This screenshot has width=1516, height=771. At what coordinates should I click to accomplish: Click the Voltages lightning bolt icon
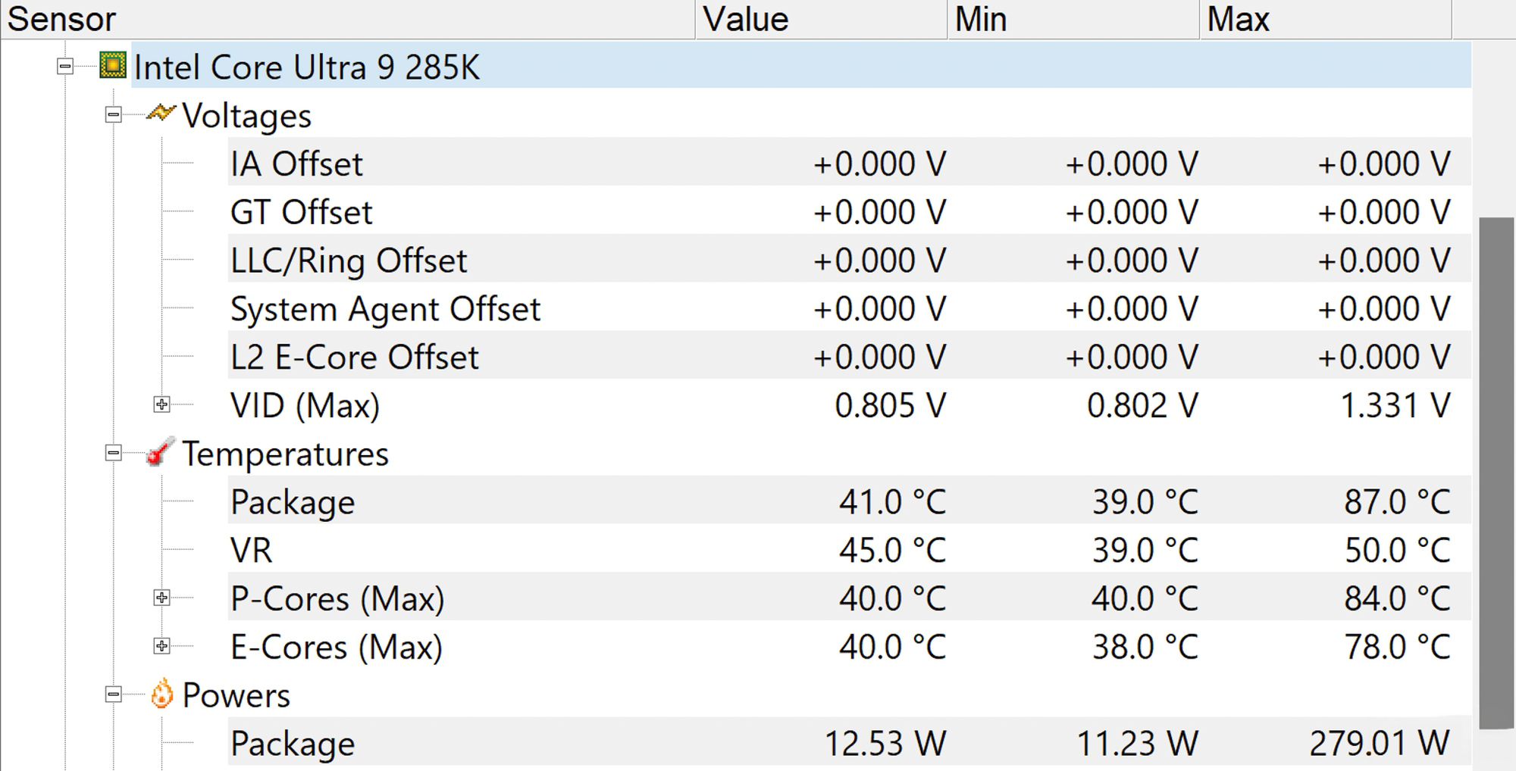161,114
